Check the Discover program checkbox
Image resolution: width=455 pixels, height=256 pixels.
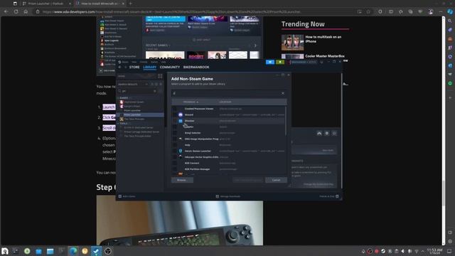[x=174, y=121]
